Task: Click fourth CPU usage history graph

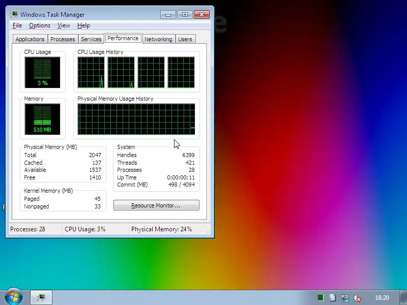Action: pos(181,72)
